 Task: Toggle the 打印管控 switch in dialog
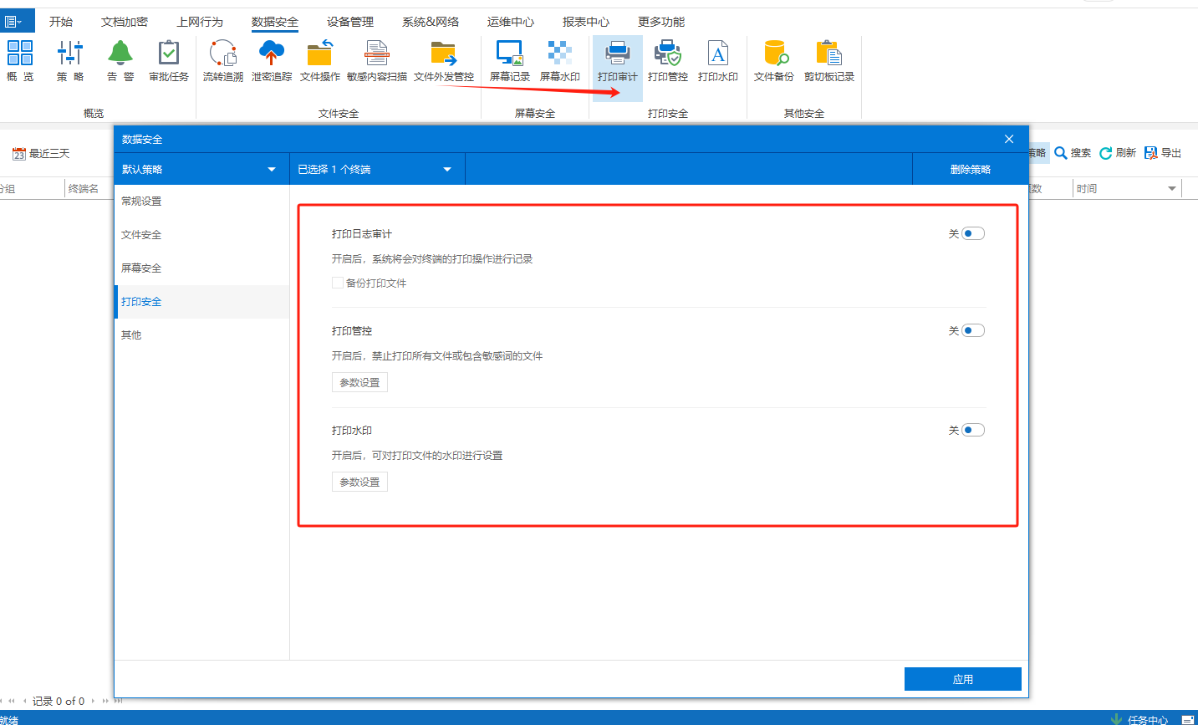click(973, 331)
